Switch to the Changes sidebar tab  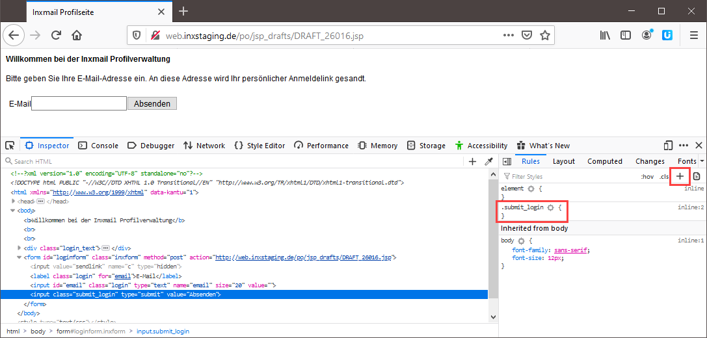pos(650,161)
